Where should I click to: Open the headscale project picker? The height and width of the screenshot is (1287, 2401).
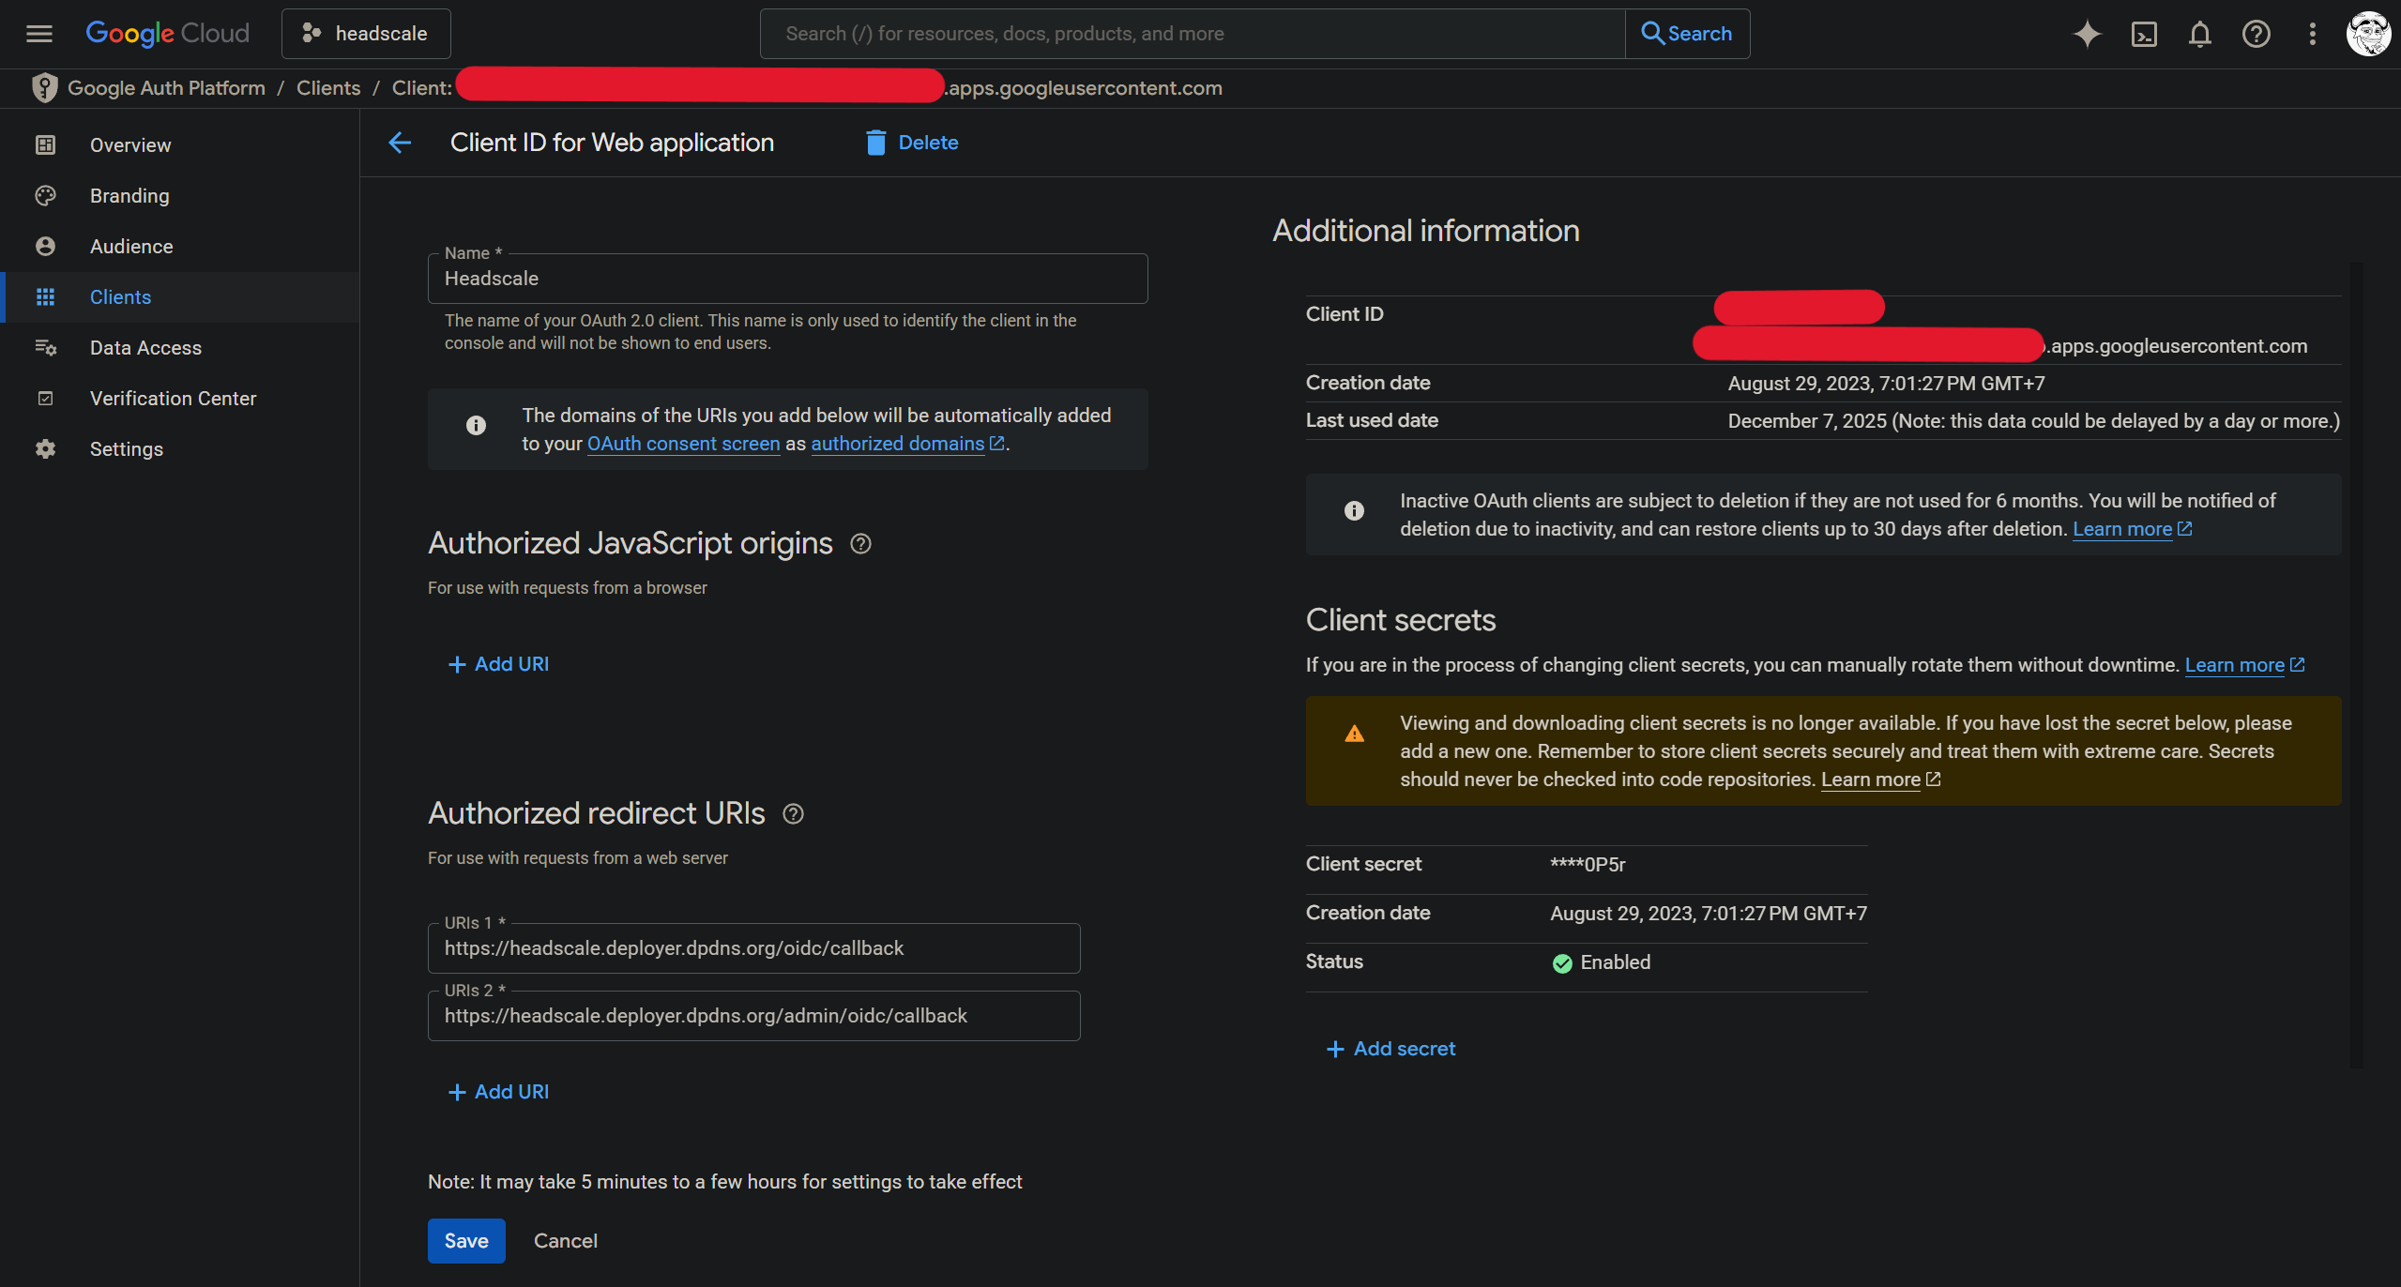coord(366,34)
